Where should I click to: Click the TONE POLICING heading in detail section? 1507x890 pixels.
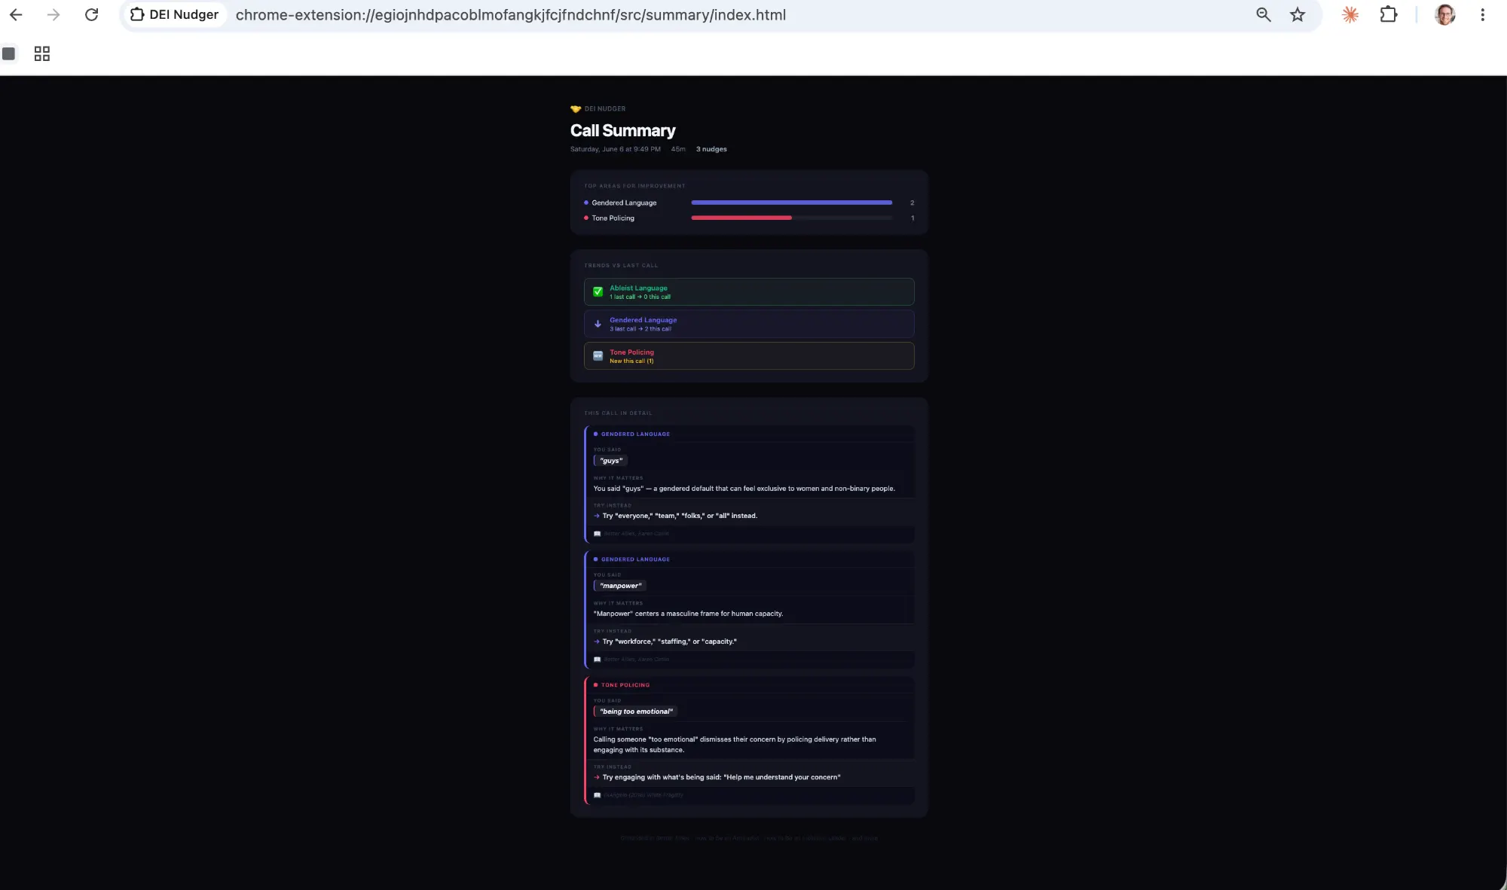point(625,685)
